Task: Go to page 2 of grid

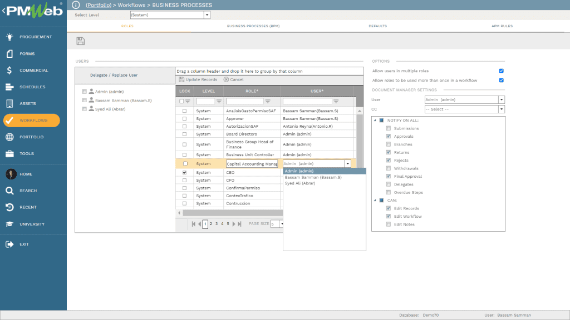Action: (x=211, y=224)
